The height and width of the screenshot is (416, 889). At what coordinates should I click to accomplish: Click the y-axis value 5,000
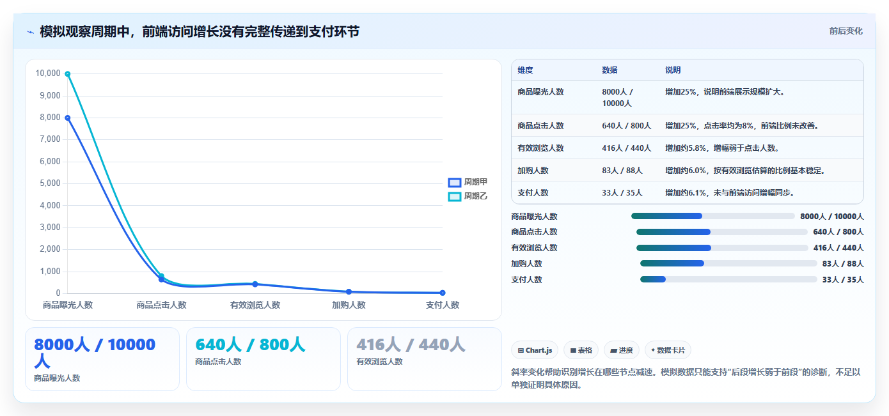(49, 183)
